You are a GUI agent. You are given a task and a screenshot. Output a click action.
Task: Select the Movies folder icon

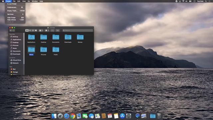point(80,37)
